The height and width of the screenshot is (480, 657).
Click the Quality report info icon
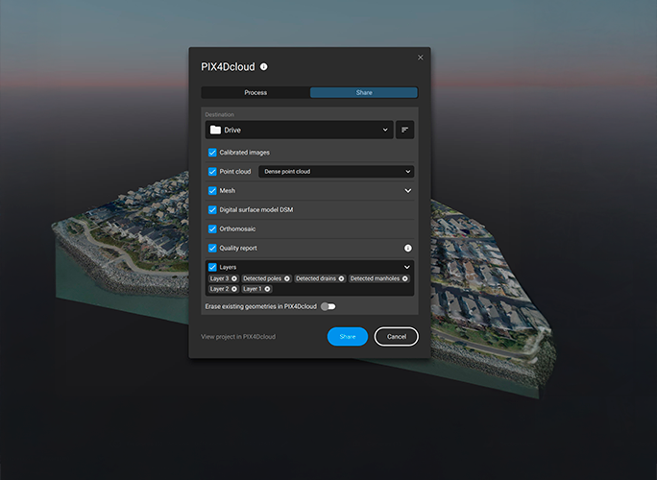coord(407,248)
